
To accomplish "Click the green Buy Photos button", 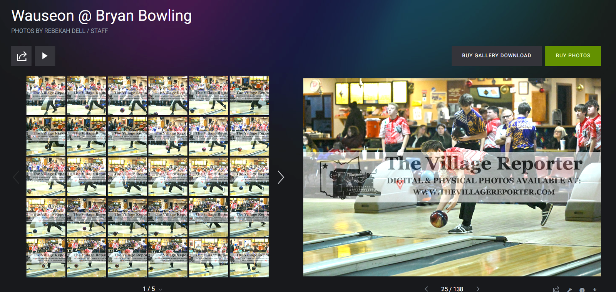I will click(572, 56).
